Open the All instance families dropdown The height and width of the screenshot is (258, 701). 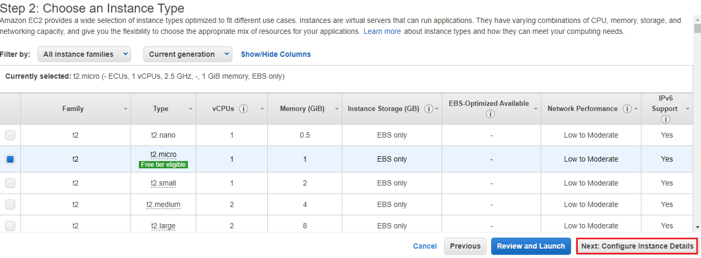[84, 54]
